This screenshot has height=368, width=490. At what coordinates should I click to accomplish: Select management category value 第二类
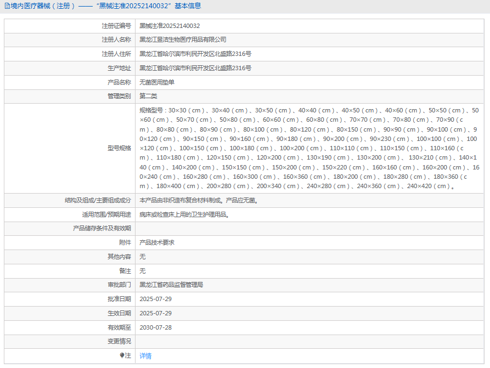click(x=148, y=96)
